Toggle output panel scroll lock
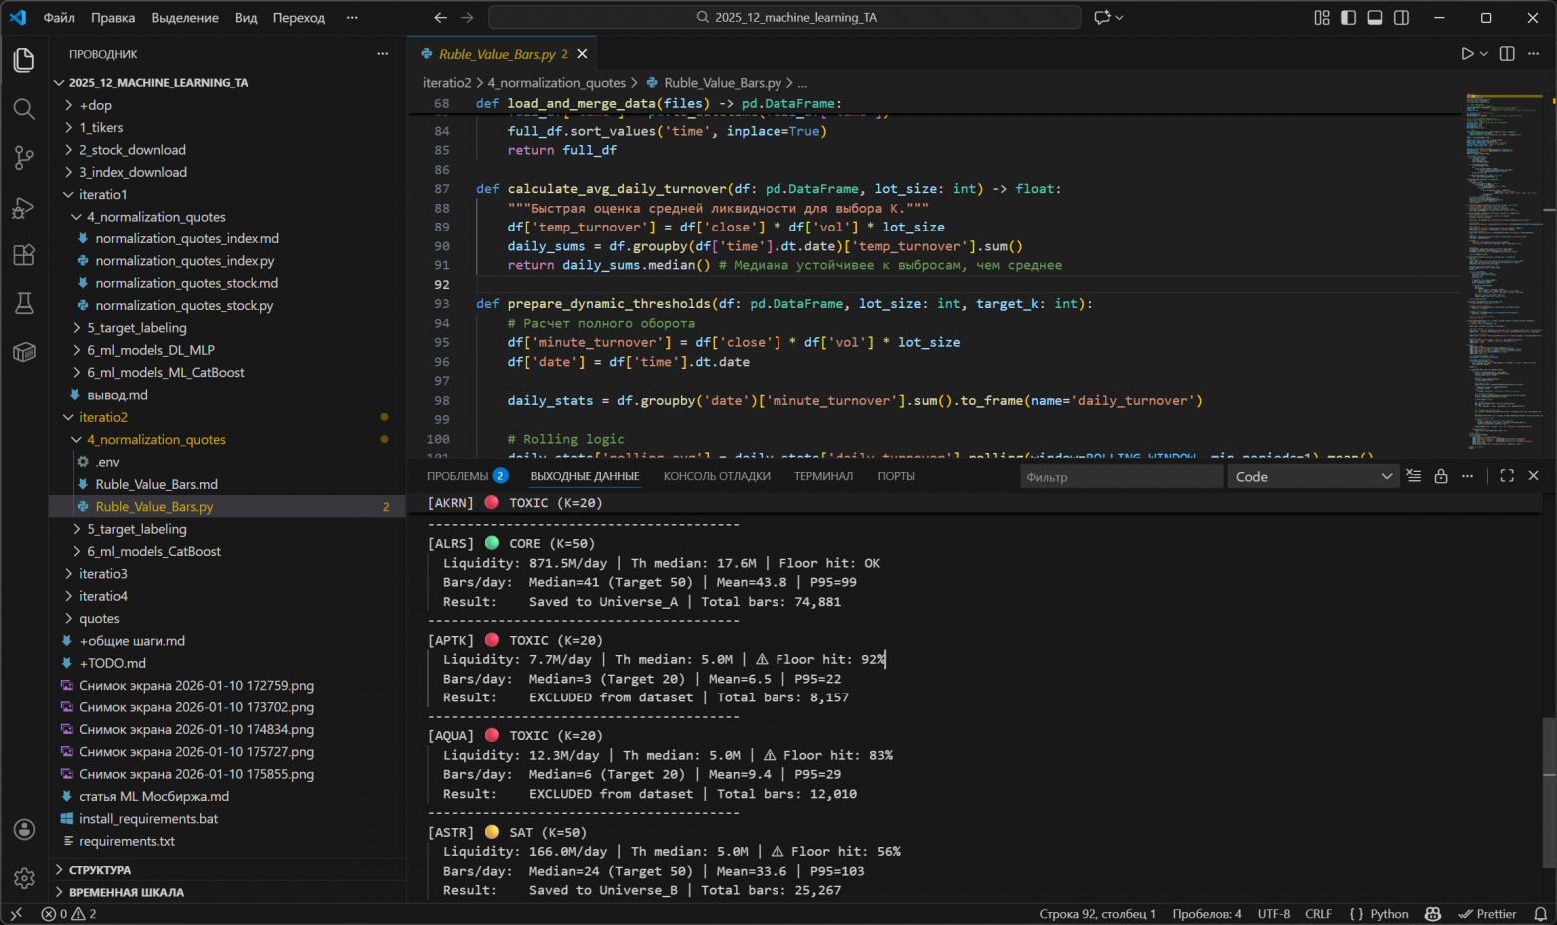The height and width of the screenshot is (925, 1557). (1441, 477)
